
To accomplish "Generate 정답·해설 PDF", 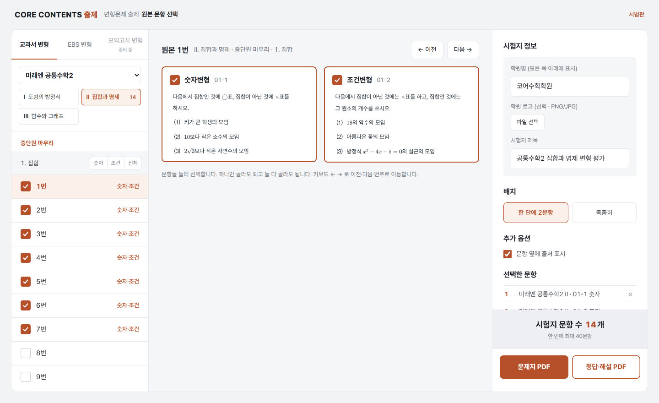I will pyautogui.click(x=606, y=367).
